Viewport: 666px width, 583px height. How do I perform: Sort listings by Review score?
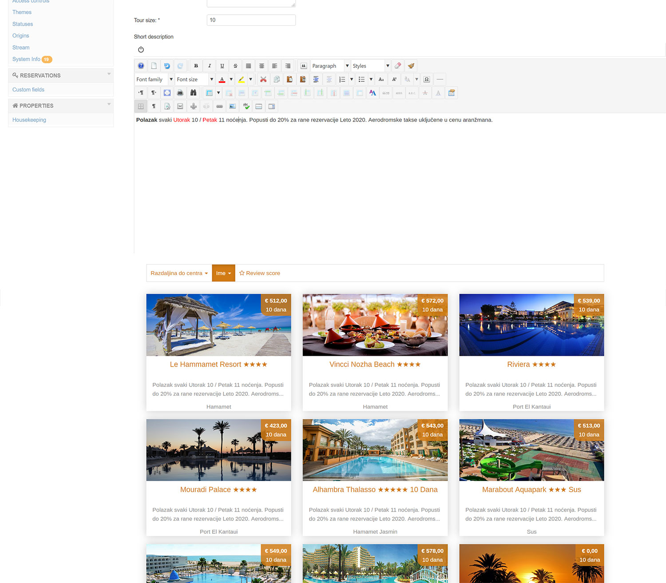click(x=260, y=273)
